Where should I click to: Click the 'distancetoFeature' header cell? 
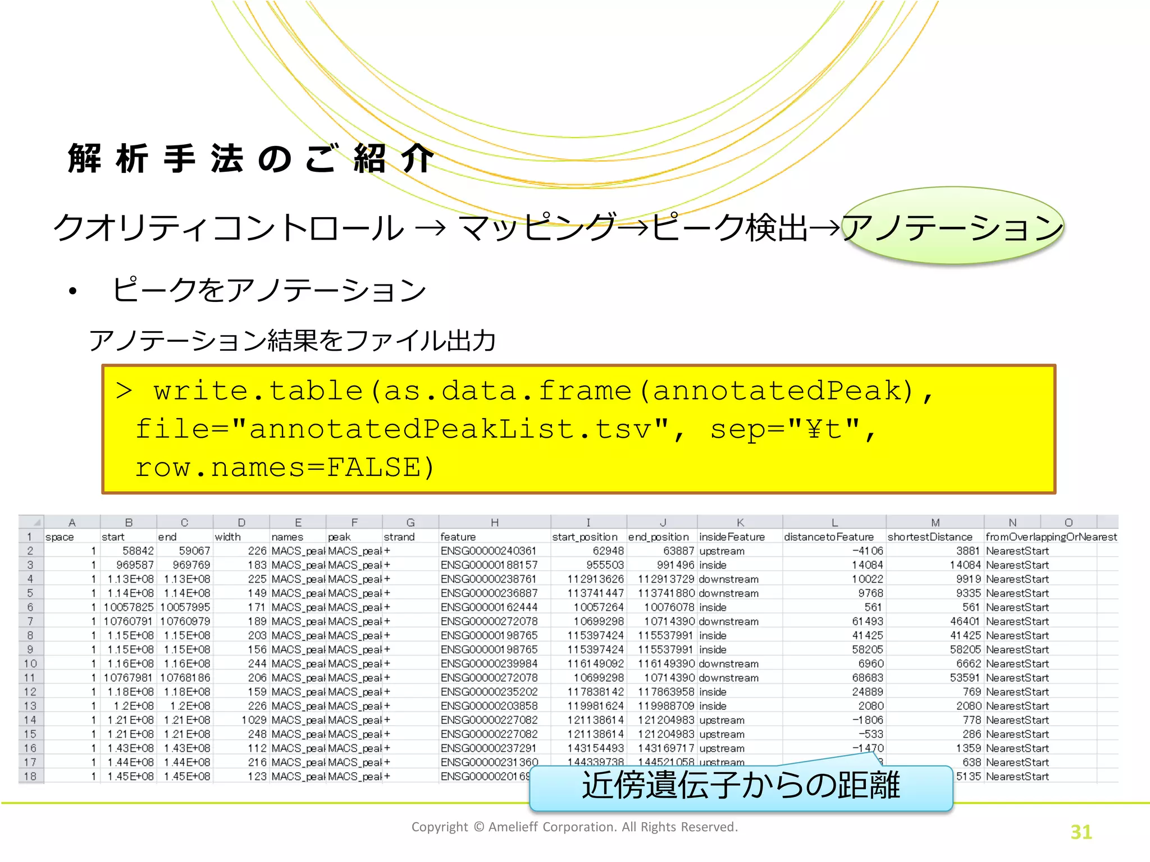click(x=834, y=537)
